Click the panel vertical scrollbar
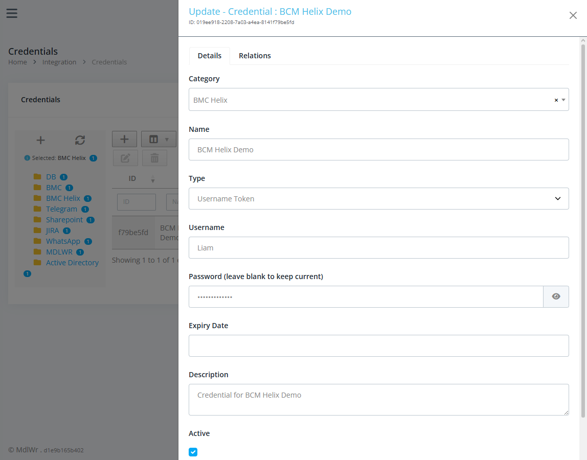This screenshot has height=460, width=587. (583, 230)
